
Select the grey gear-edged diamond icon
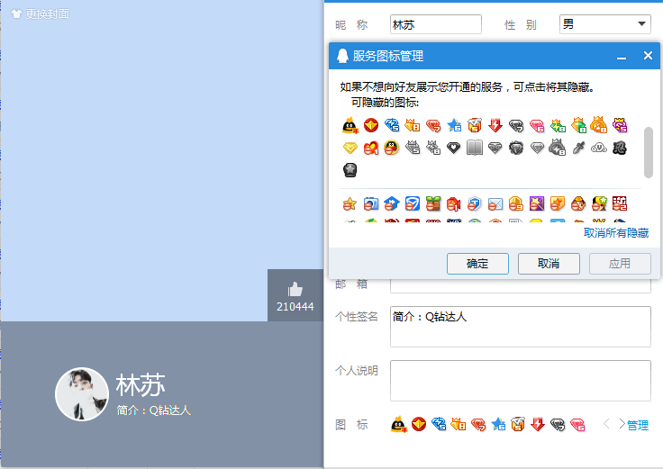click(x=516, y=148)
